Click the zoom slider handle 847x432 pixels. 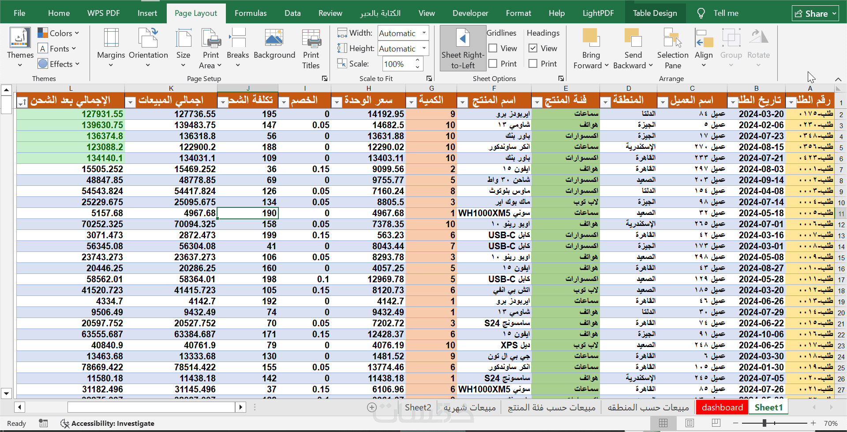765,423
